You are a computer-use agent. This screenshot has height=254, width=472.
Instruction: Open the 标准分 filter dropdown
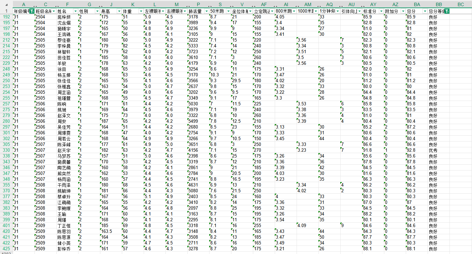tap(381, 11)
